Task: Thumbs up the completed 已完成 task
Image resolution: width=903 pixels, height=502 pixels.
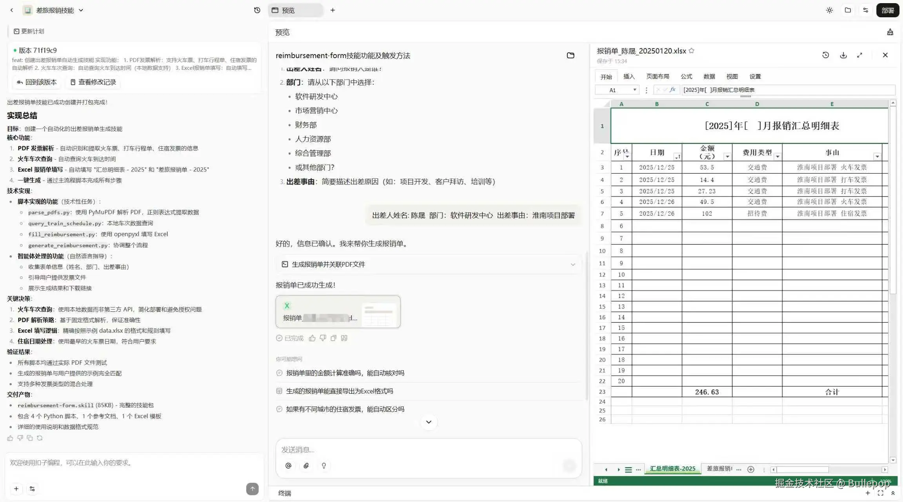Action: tap(312, 338)
